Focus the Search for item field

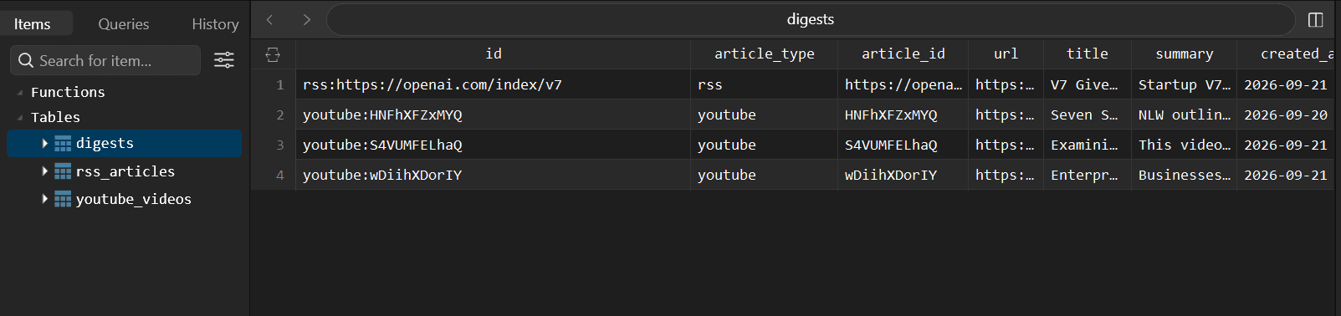coord(105,60)
